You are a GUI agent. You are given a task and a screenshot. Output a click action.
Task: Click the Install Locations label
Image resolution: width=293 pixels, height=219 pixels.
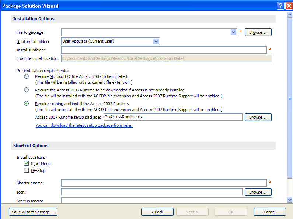pos(32,157)
